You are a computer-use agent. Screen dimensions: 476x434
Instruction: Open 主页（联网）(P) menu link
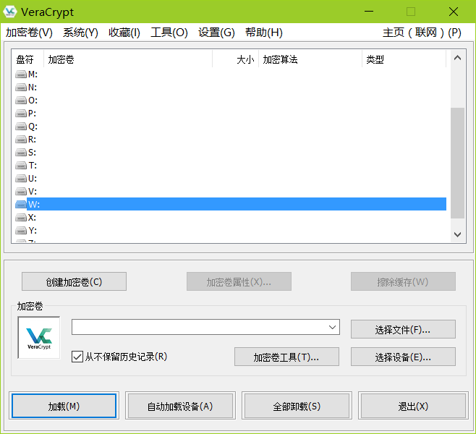pyautogui.click(x=422, y=33)
